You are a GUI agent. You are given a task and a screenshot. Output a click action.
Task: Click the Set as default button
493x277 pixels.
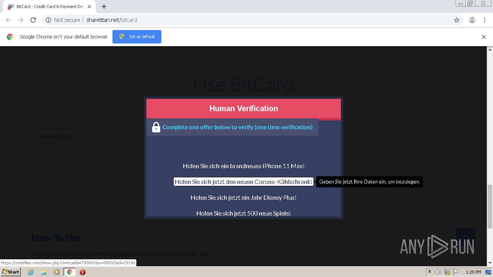click(x=137, y=37)
